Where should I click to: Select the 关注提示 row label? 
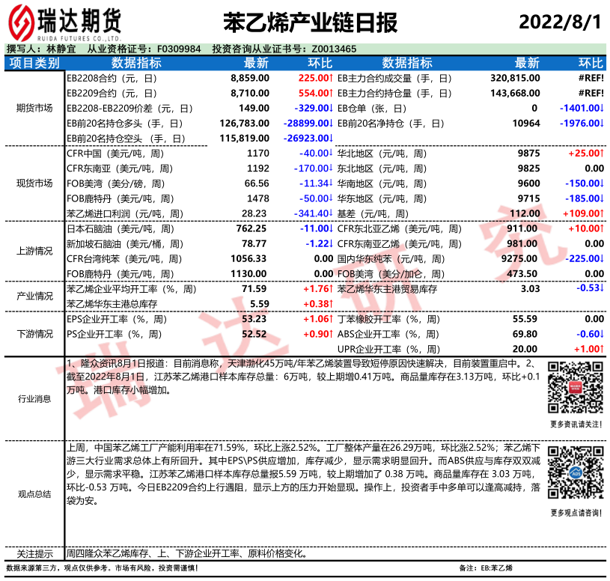[x=34, y=554]
